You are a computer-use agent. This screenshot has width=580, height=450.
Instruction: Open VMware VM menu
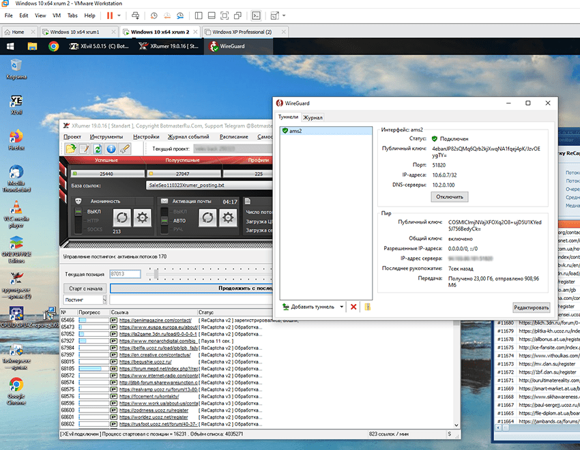[57, 16]
